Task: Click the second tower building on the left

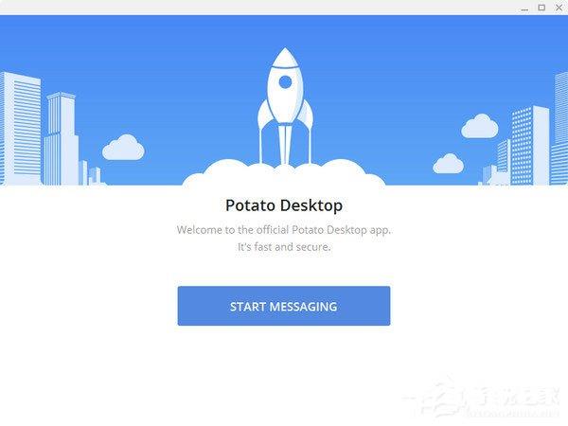Action: pos(61,139)
